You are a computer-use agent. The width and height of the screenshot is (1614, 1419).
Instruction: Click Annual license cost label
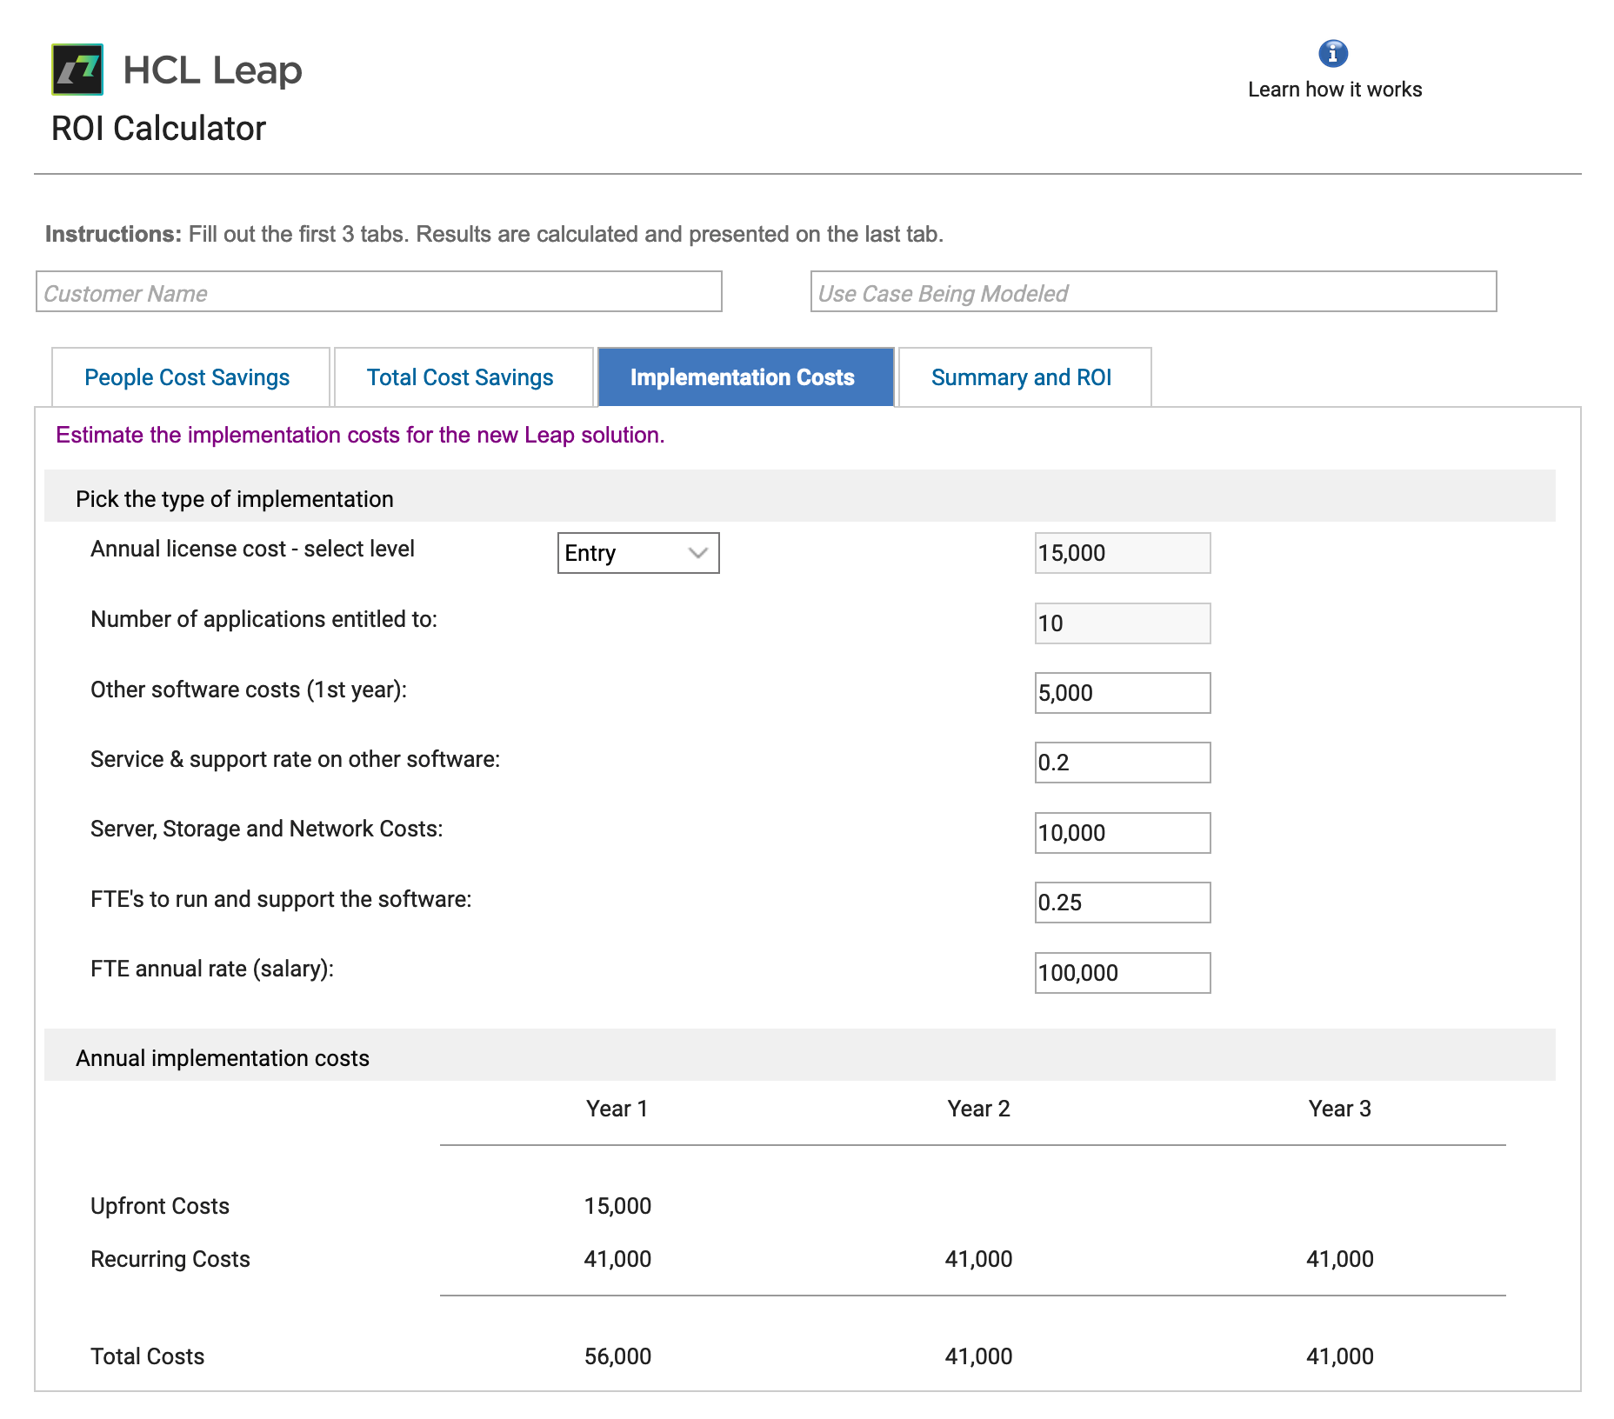pos(252,549)
